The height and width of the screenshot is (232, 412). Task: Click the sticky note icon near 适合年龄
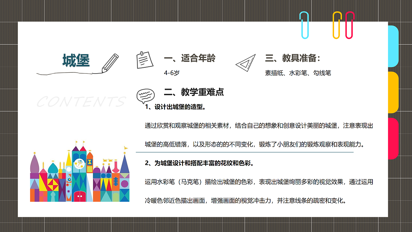144,60
